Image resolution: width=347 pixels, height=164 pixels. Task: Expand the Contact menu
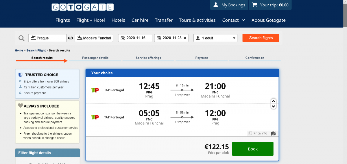point(233,20)
